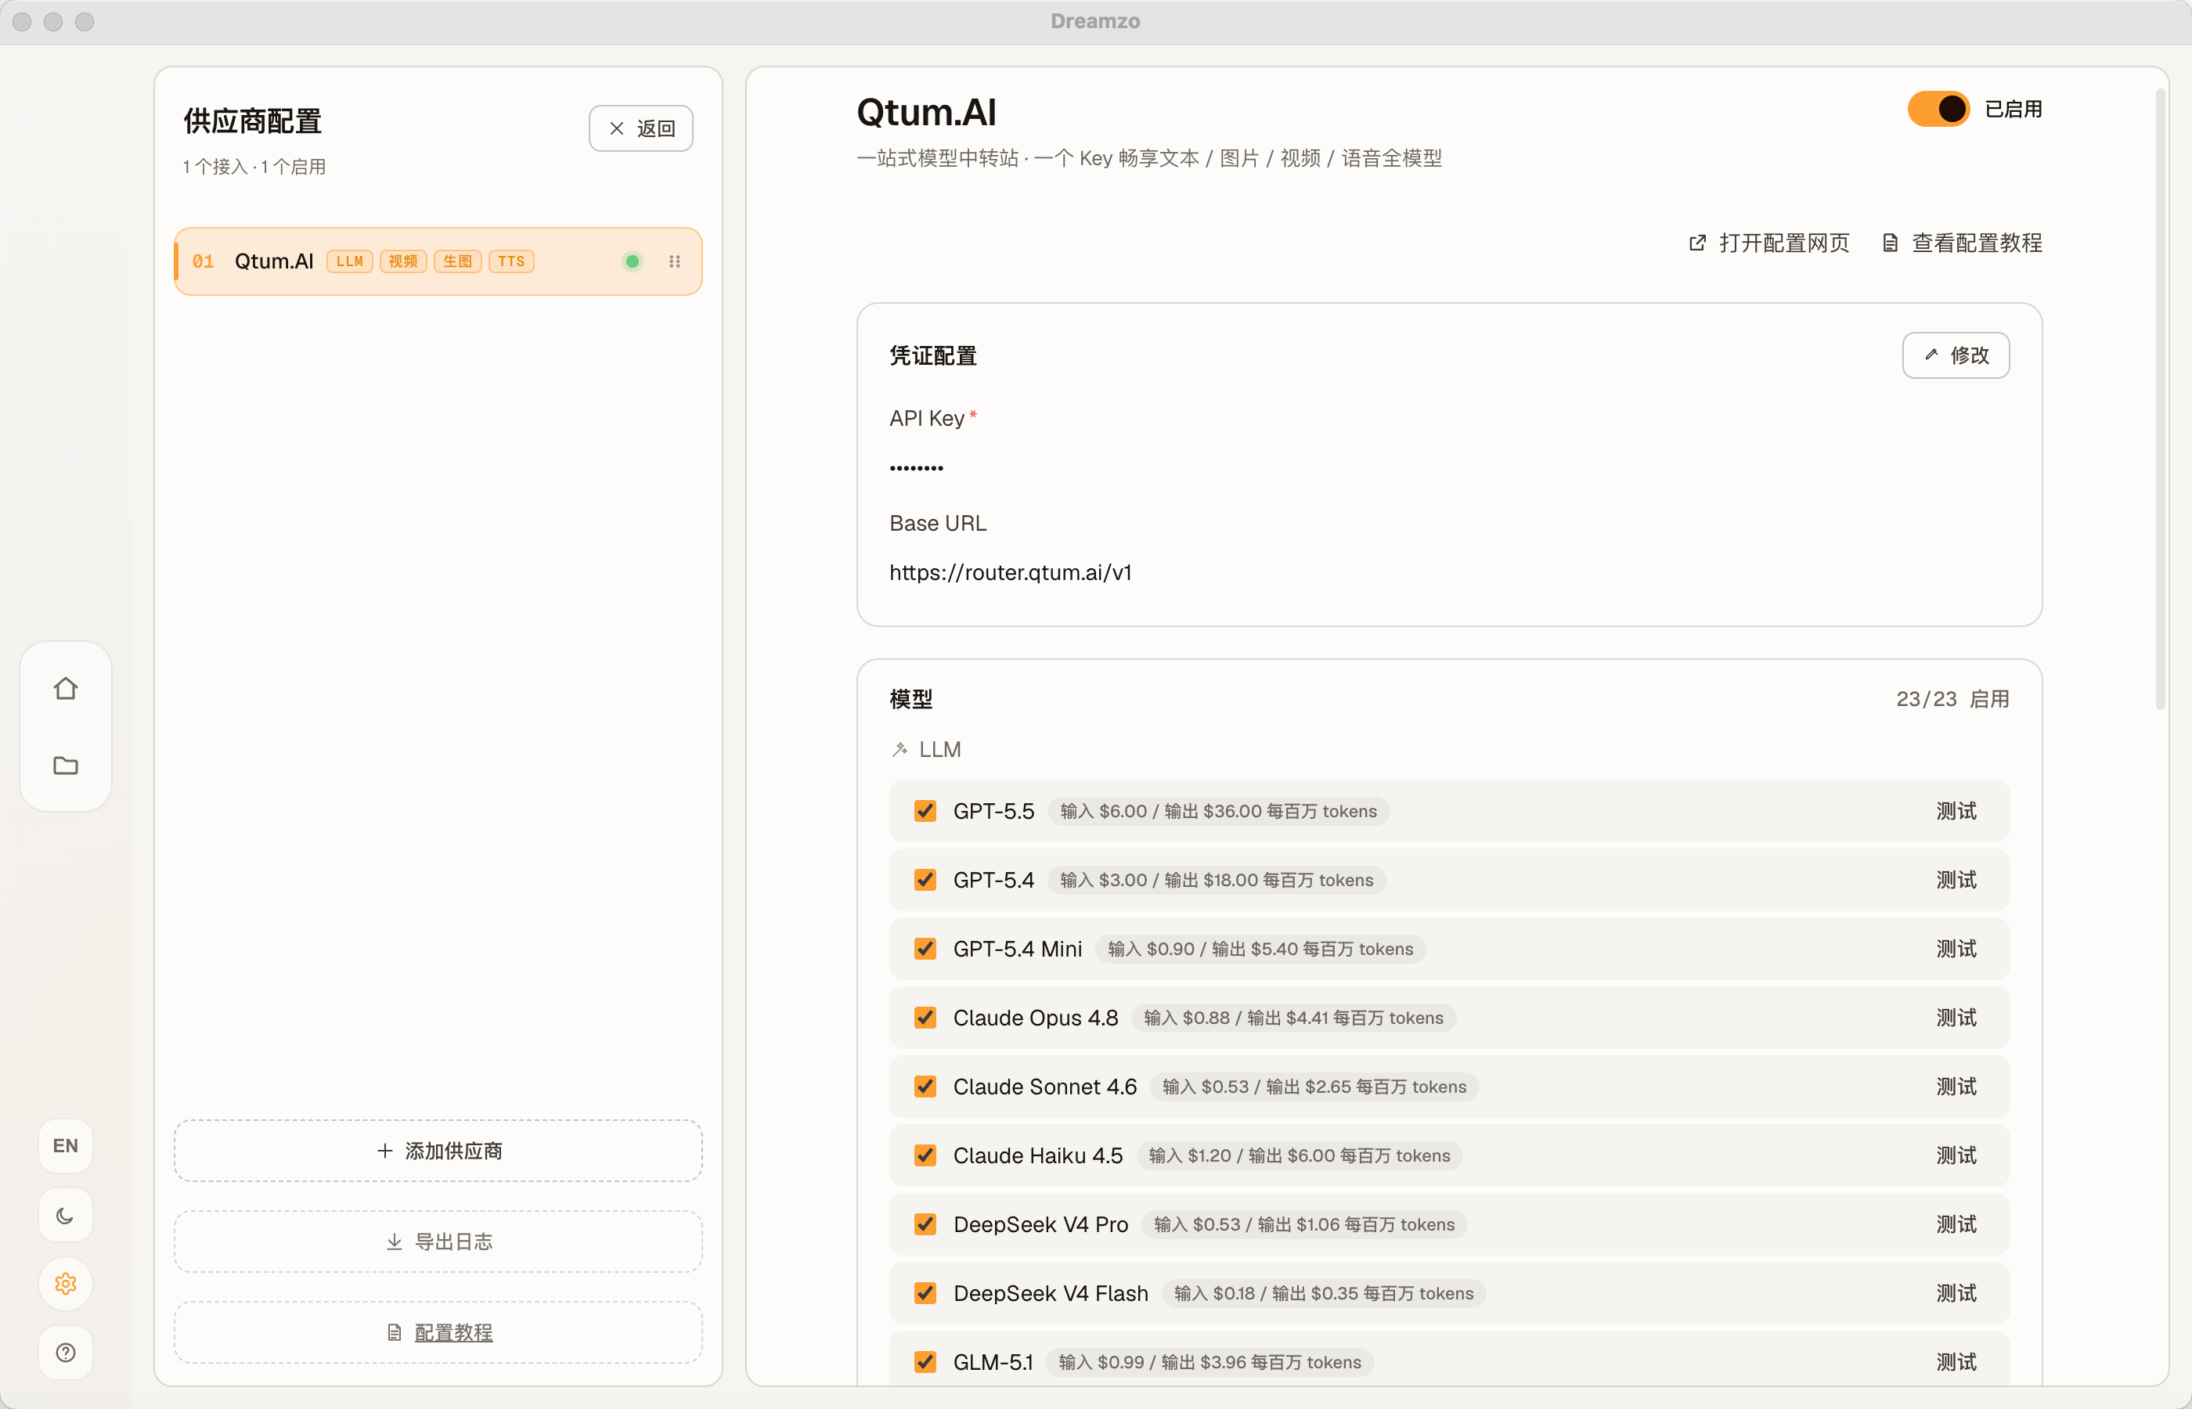Click the Base URL https://router.qtum.ai/v1

click(x=1010, y=573)
